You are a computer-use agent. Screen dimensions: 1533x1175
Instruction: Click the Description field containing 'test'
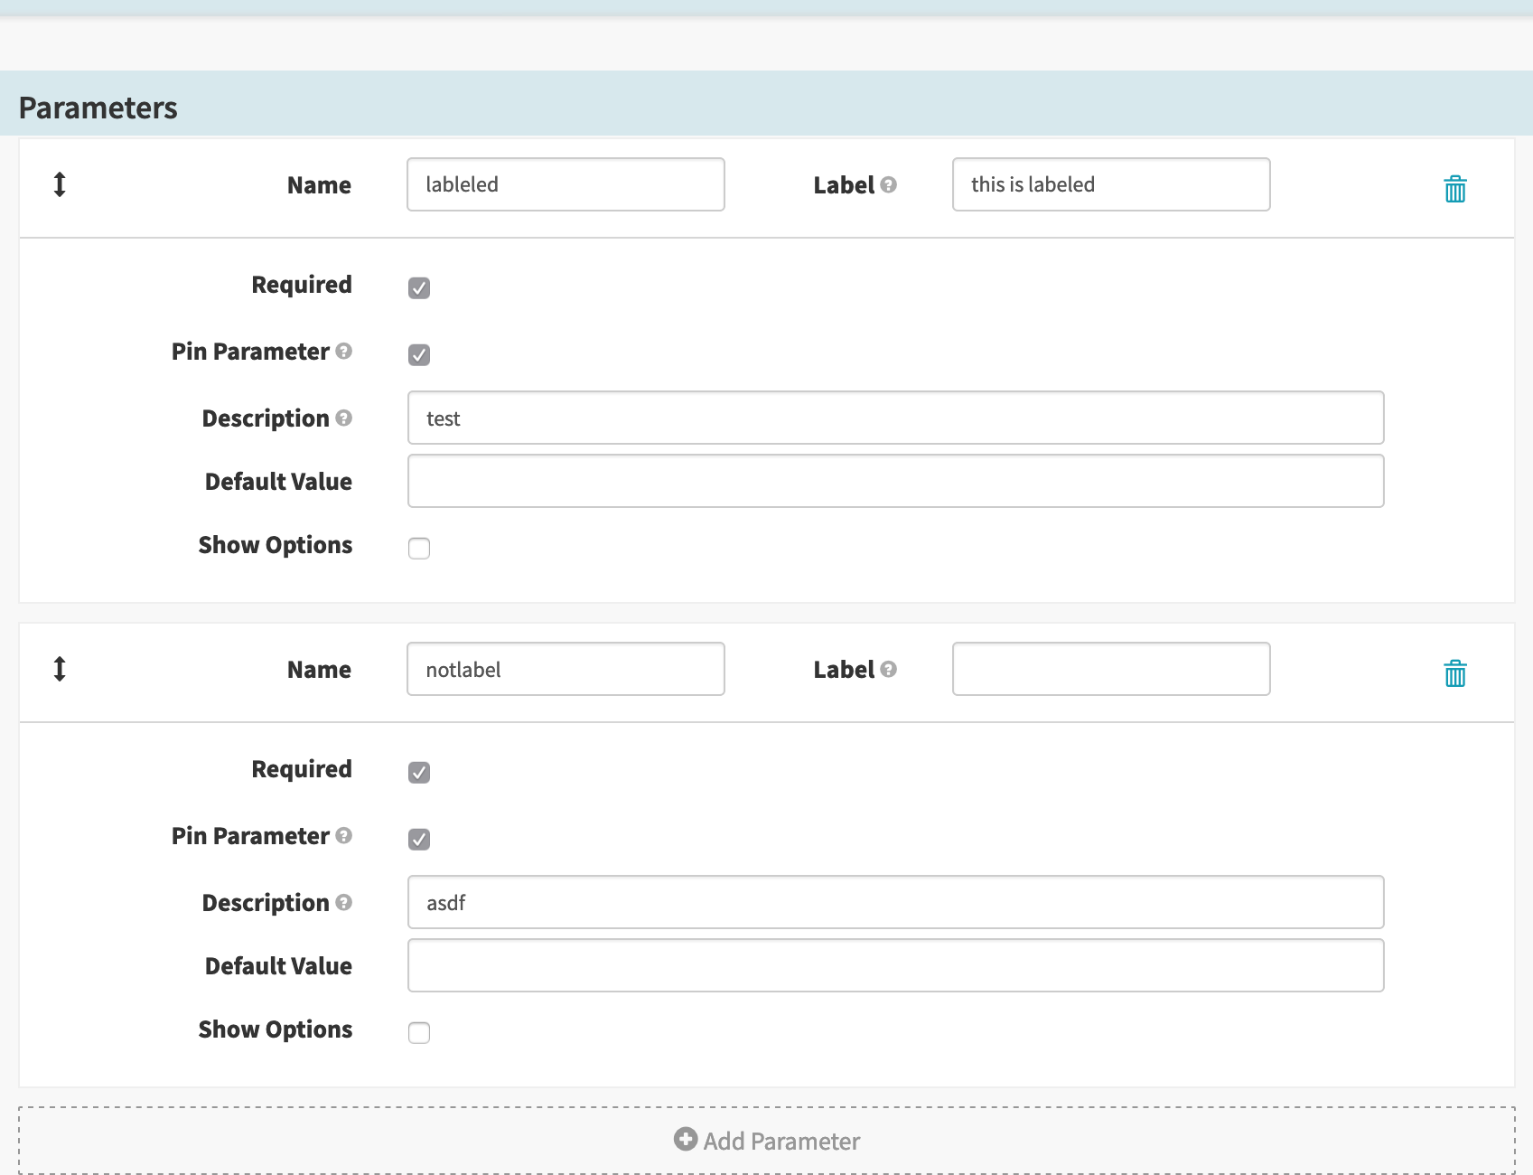tap(895, 418)
